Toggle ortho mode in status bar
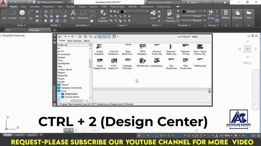The width and height of the screenshot is (261, 146). click(x=157, y=135)
